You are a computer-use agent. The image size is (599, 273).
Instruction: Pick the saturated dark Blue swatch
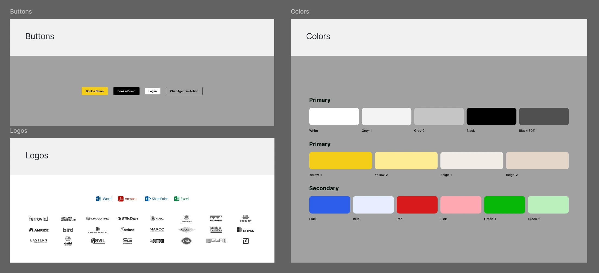click(330, 205)
